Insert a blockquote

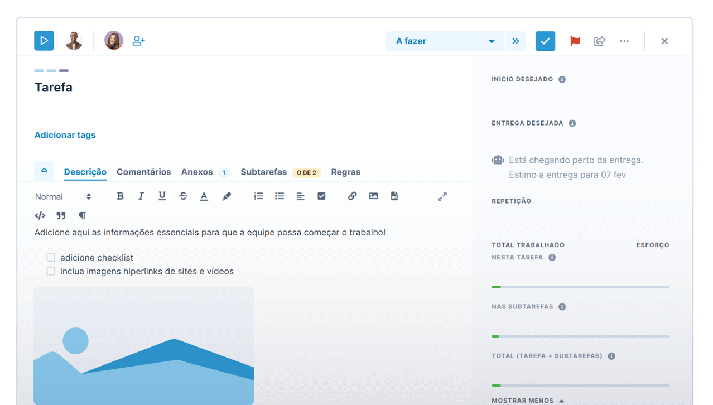61,216
